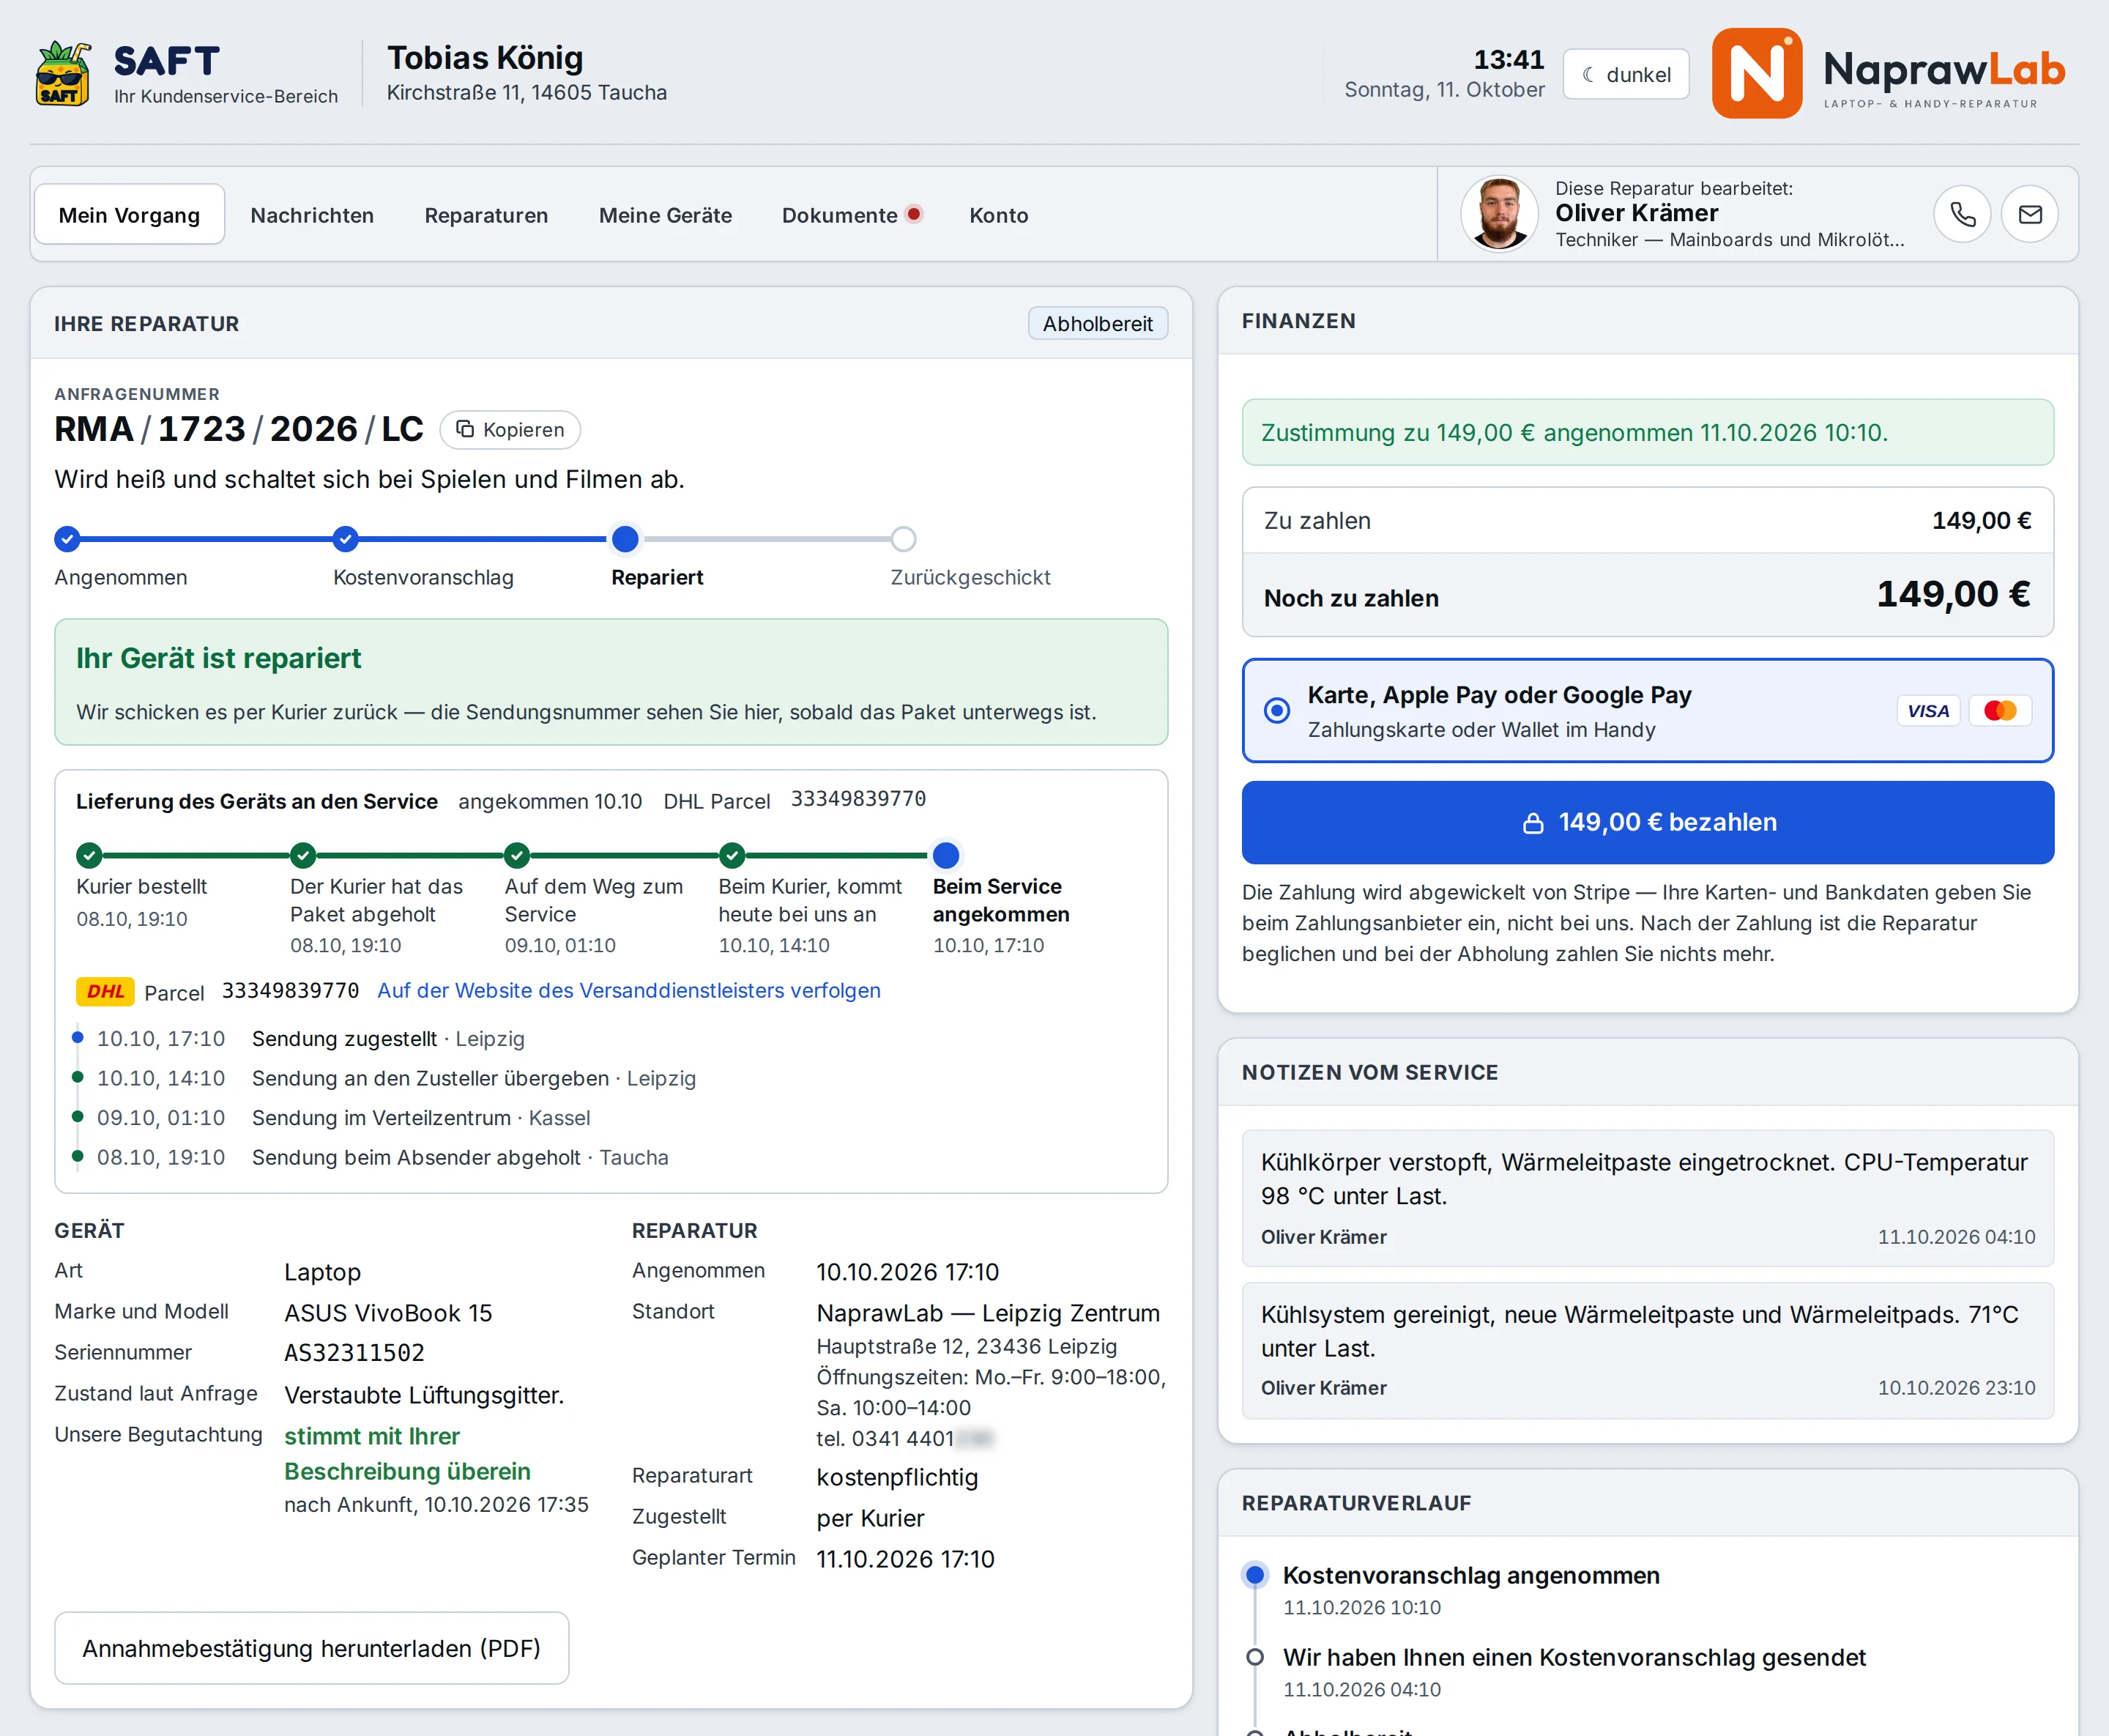This screenshot has width=2109, height=1736.
Task: Click the Abholbereit status badge
Action: pos(1098,324)
